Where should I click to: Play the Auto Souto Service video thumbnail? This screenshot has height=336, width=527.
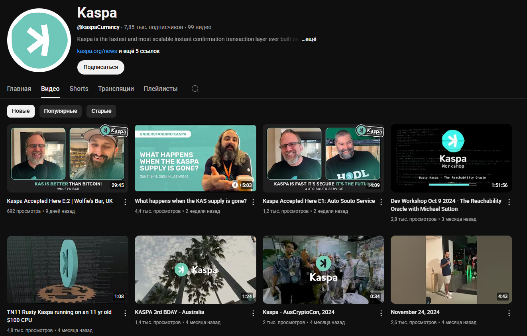pos(324,158)
